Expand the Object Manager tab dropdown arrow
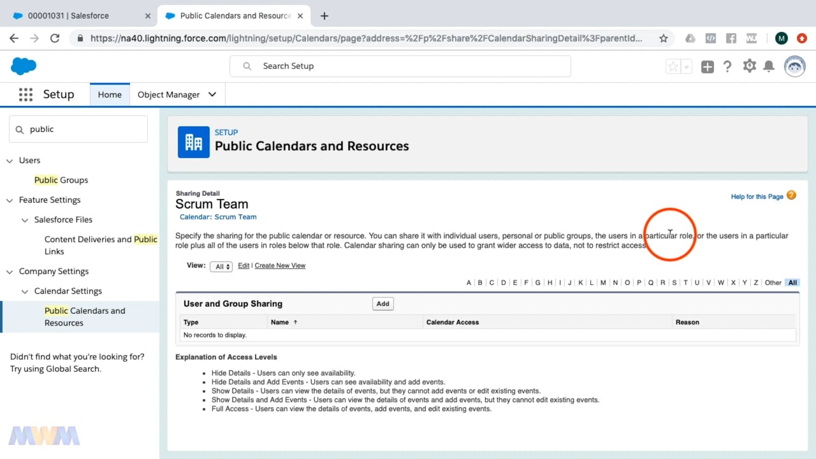The image size is (816, 459). point(212,94)
